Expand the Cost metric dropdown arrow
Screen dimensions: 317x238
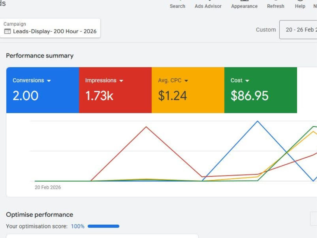(x=247, y=81)
